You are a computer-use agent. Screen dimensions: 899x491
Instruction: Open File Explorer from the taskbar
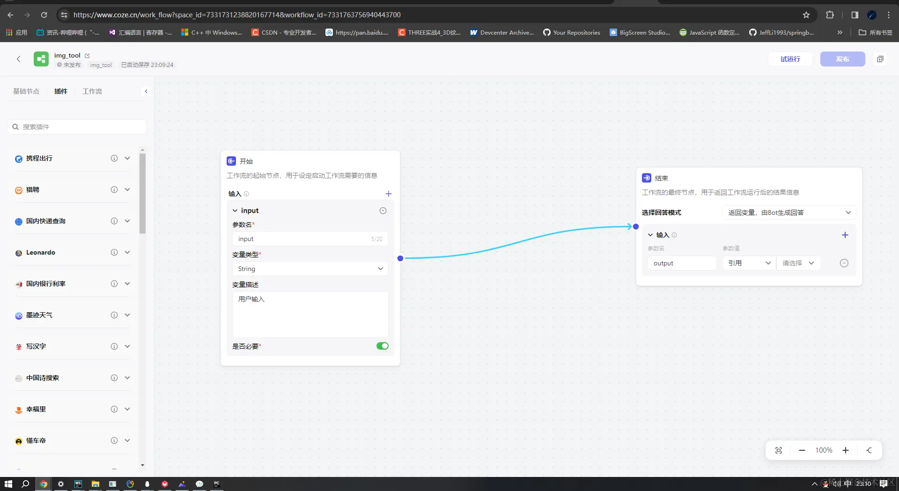click(x=96, y=484)
